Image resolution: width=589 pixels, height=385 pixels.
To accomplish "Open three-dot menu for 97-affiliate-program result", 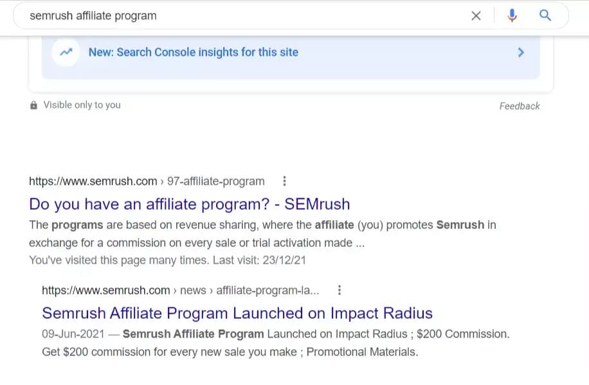I will 285,182.
